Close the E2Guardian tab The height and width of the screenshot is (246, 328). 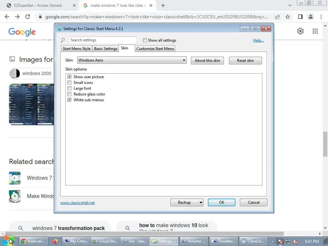coord(74,5)
